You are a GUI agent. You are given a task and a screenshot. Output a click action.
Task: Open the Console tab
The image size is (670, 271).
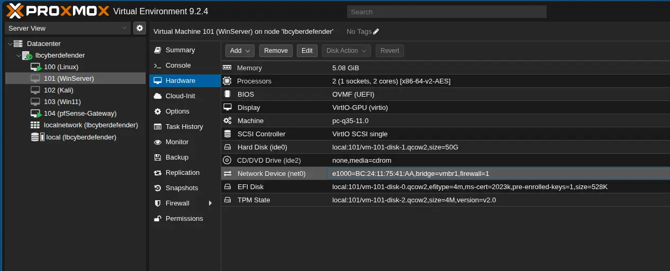pos(185,66)
